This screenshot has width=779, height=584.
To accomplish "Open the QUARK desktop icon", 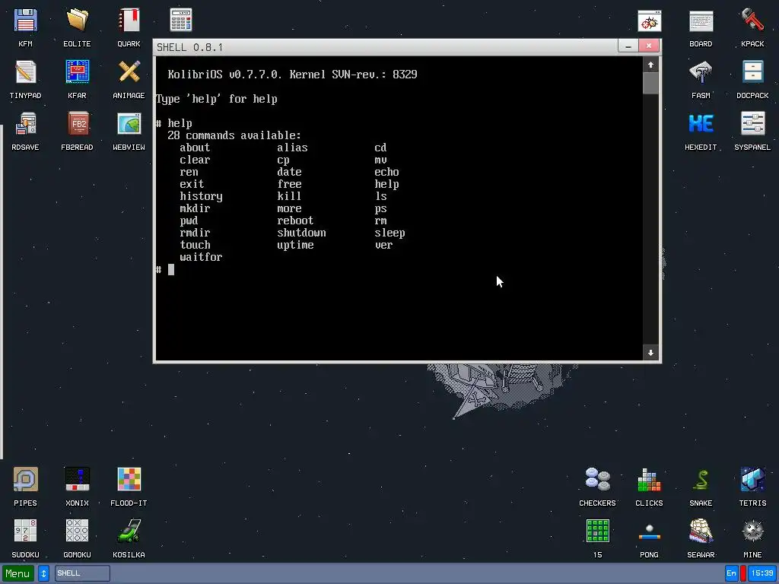I will point(129,21).
